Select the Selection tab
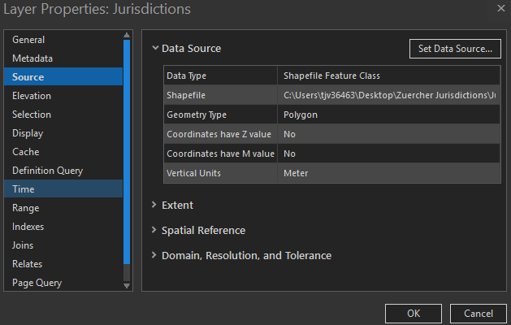The width and height of the screenshot is (511, 325). pyautogui.click(x=32, y=115)
